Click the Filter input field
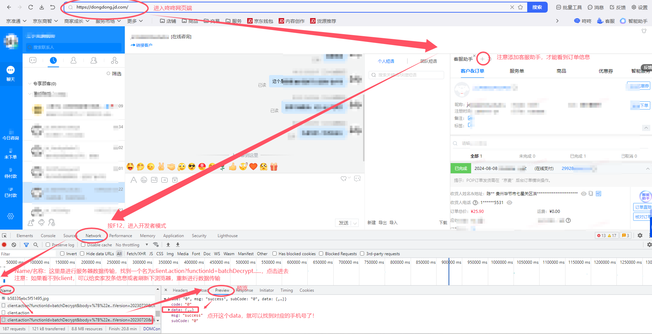 pyautogui.click(x=28, y=254)
